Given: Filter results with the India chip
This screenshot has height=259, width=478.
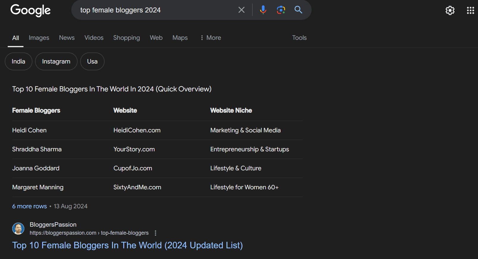Looking at the screenshot, I should pyautogui.click(x=18, y=61).
